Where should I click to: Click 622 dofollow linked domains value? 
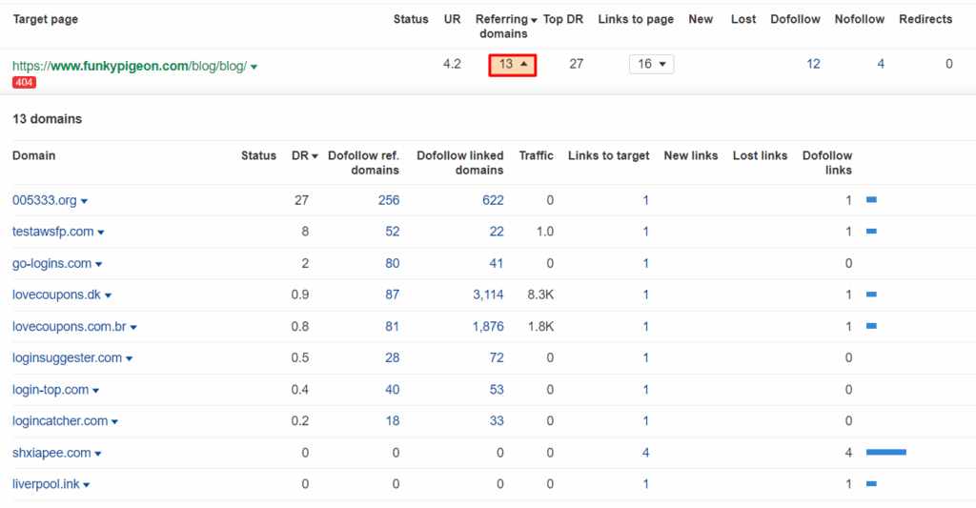tap(493, 200)
